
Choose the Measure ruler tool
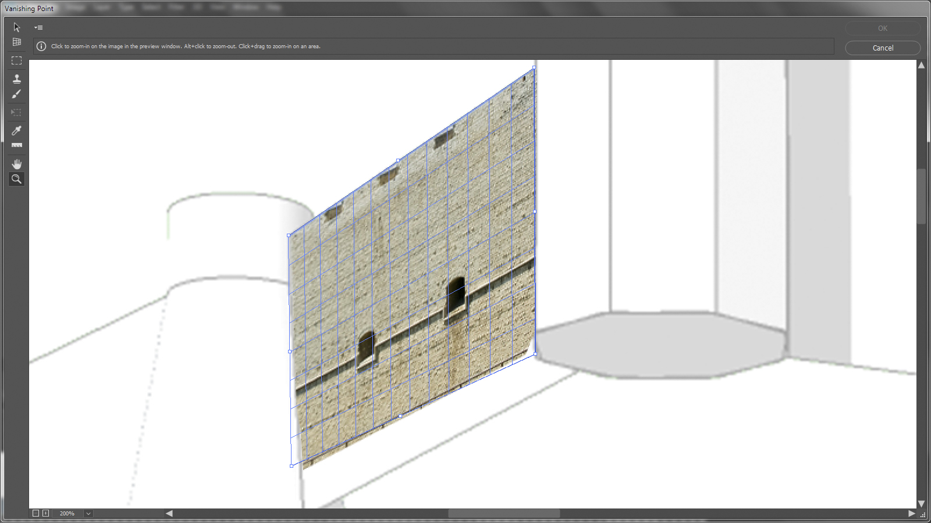click(16, 145)
